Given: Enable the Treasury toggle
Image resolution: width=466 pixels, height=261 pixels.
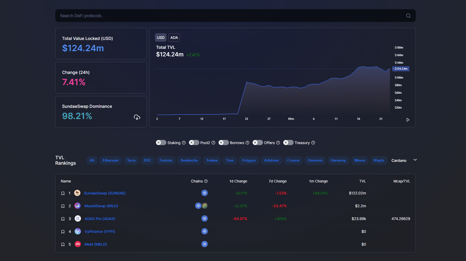Looking at the screenshot, I should (x=288, y=143).
